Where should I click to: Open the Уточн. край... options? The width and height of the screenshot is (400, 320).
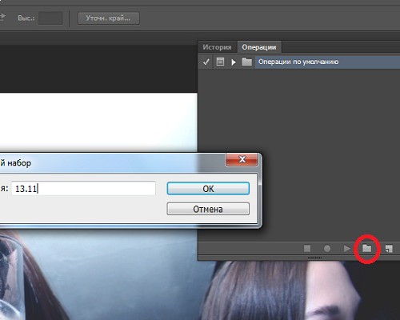pos(108,18)
